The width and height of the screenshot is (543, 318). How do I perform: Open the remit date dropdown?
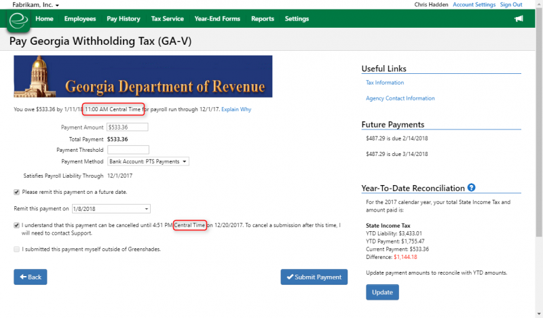111,209
